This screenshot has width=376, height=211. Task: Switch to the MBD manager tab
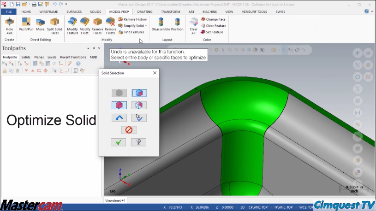pyautogui.click(x=93, y=57)
